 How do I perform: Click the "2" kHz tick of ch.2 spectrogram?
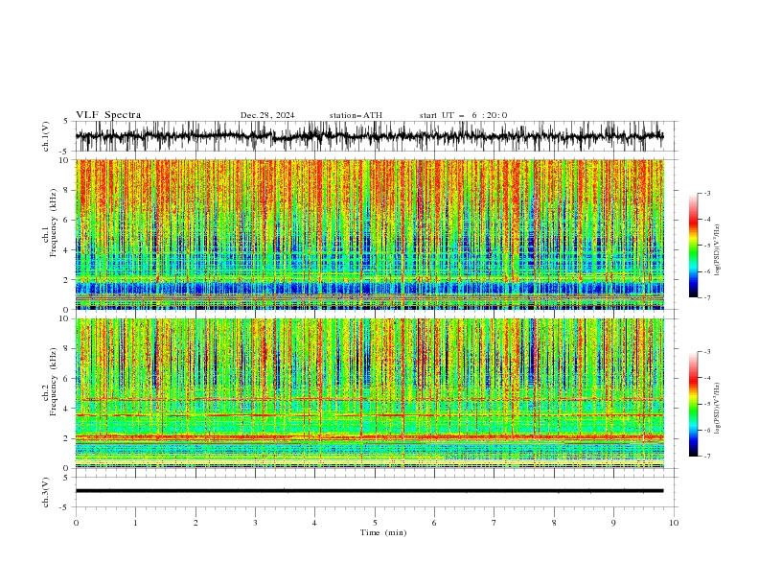coord(67,438)
